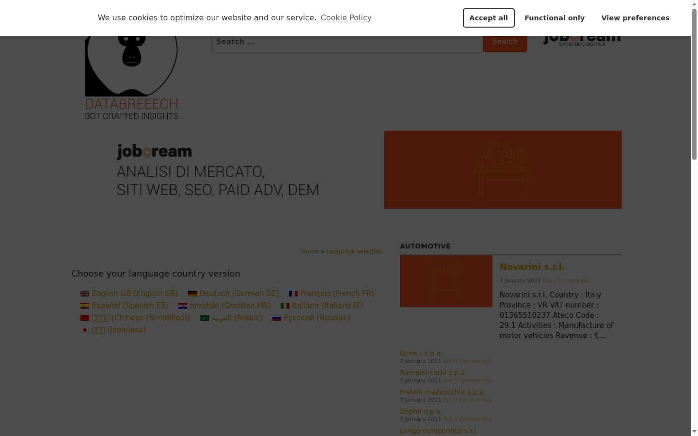Open Iame – s.p.a. company link
The width and height of the screenshot is (698, 436).
point(421,353)
